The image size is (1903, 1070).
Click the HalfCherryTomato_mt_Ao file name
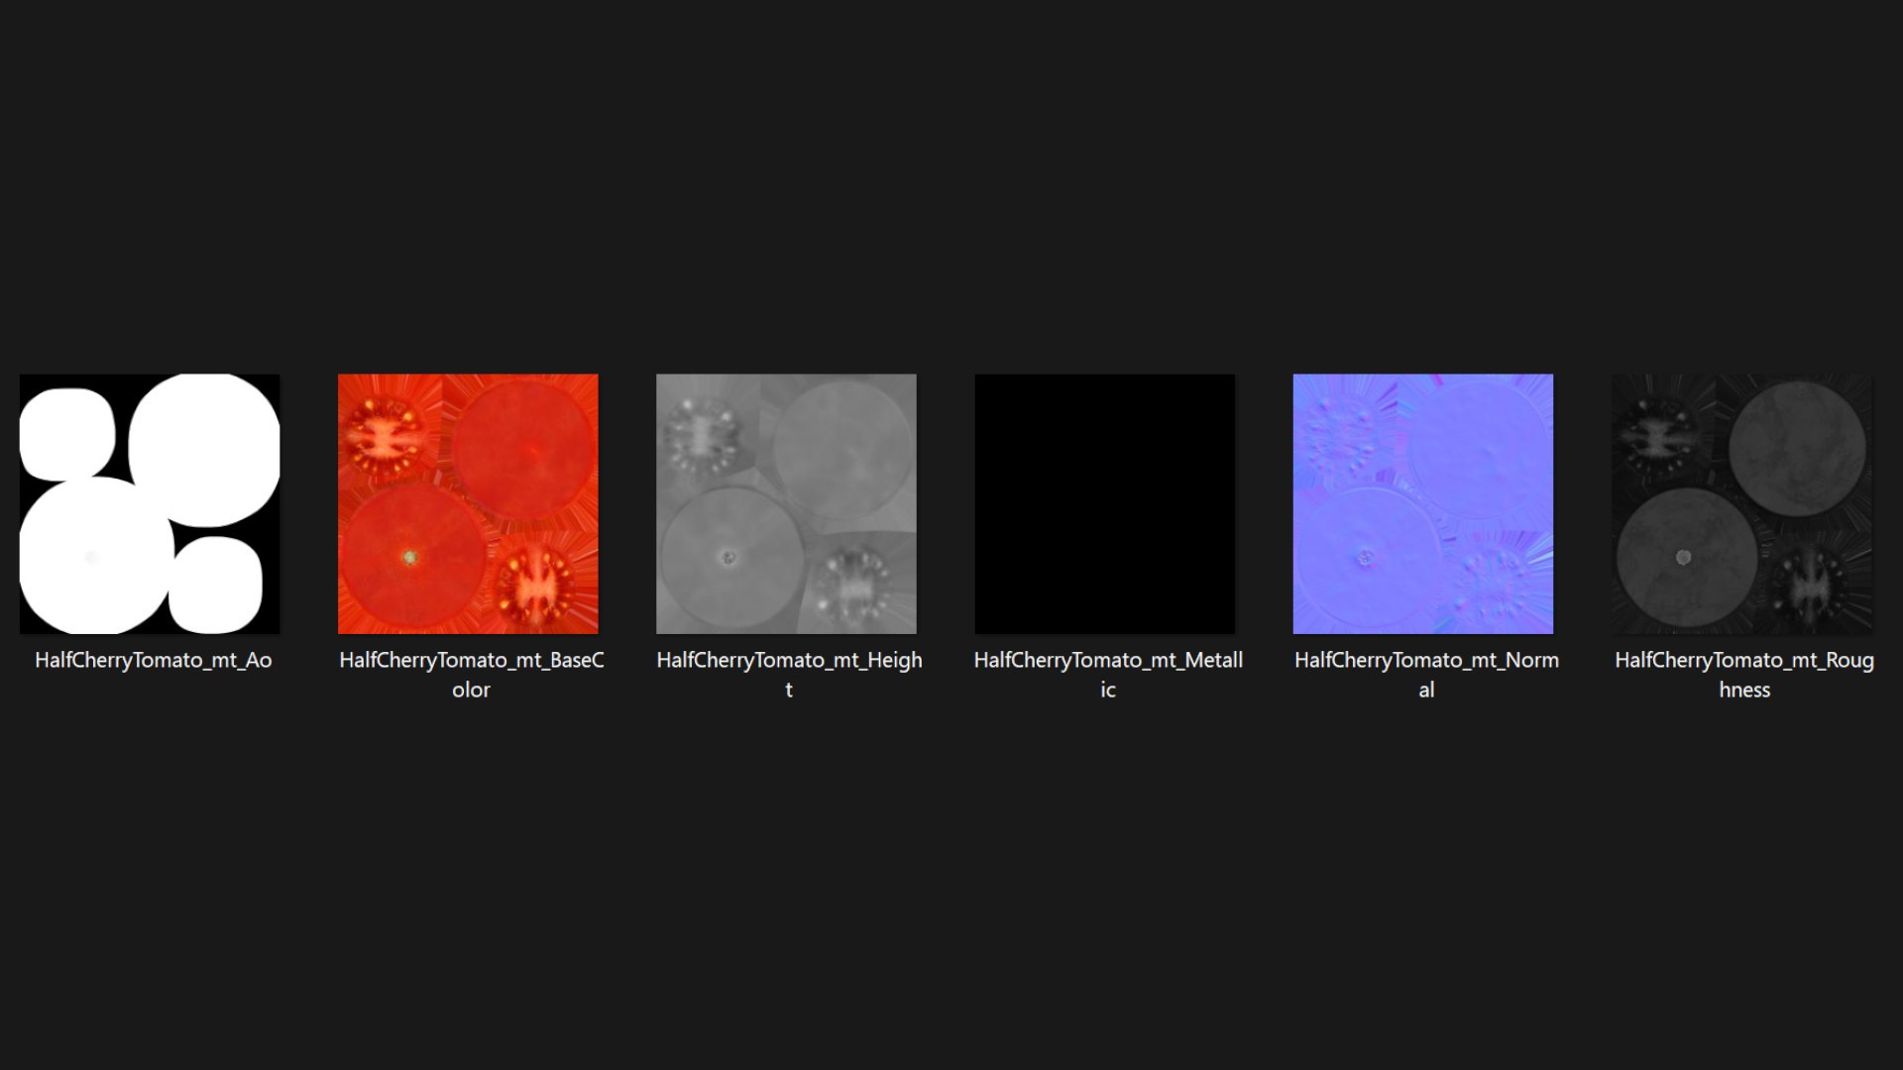pyautogui.click(x=154, y=661)
